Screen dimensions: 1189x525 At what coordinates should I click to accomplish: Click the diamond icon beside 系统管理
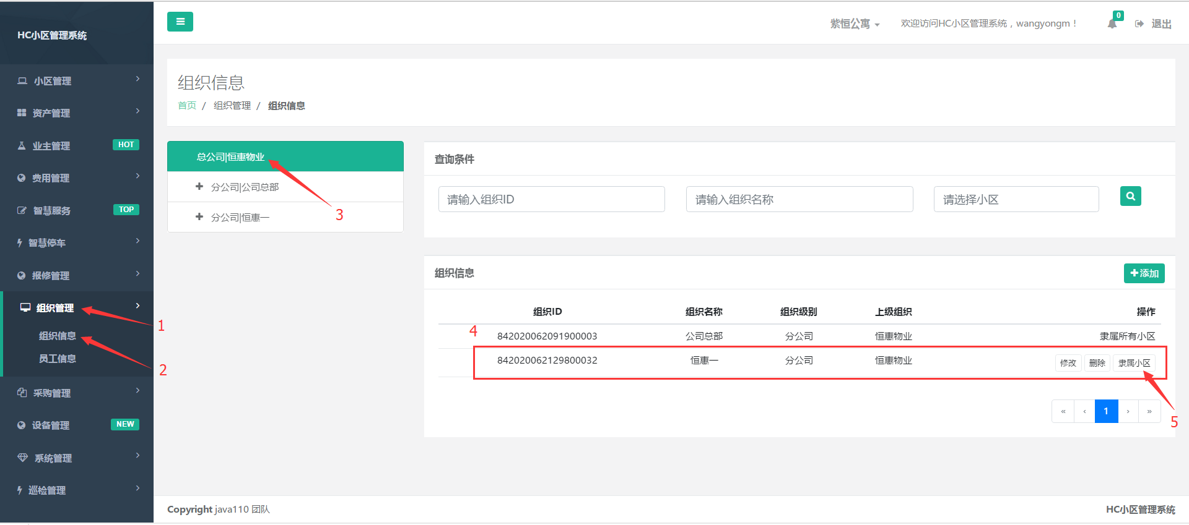pos(23,458)
